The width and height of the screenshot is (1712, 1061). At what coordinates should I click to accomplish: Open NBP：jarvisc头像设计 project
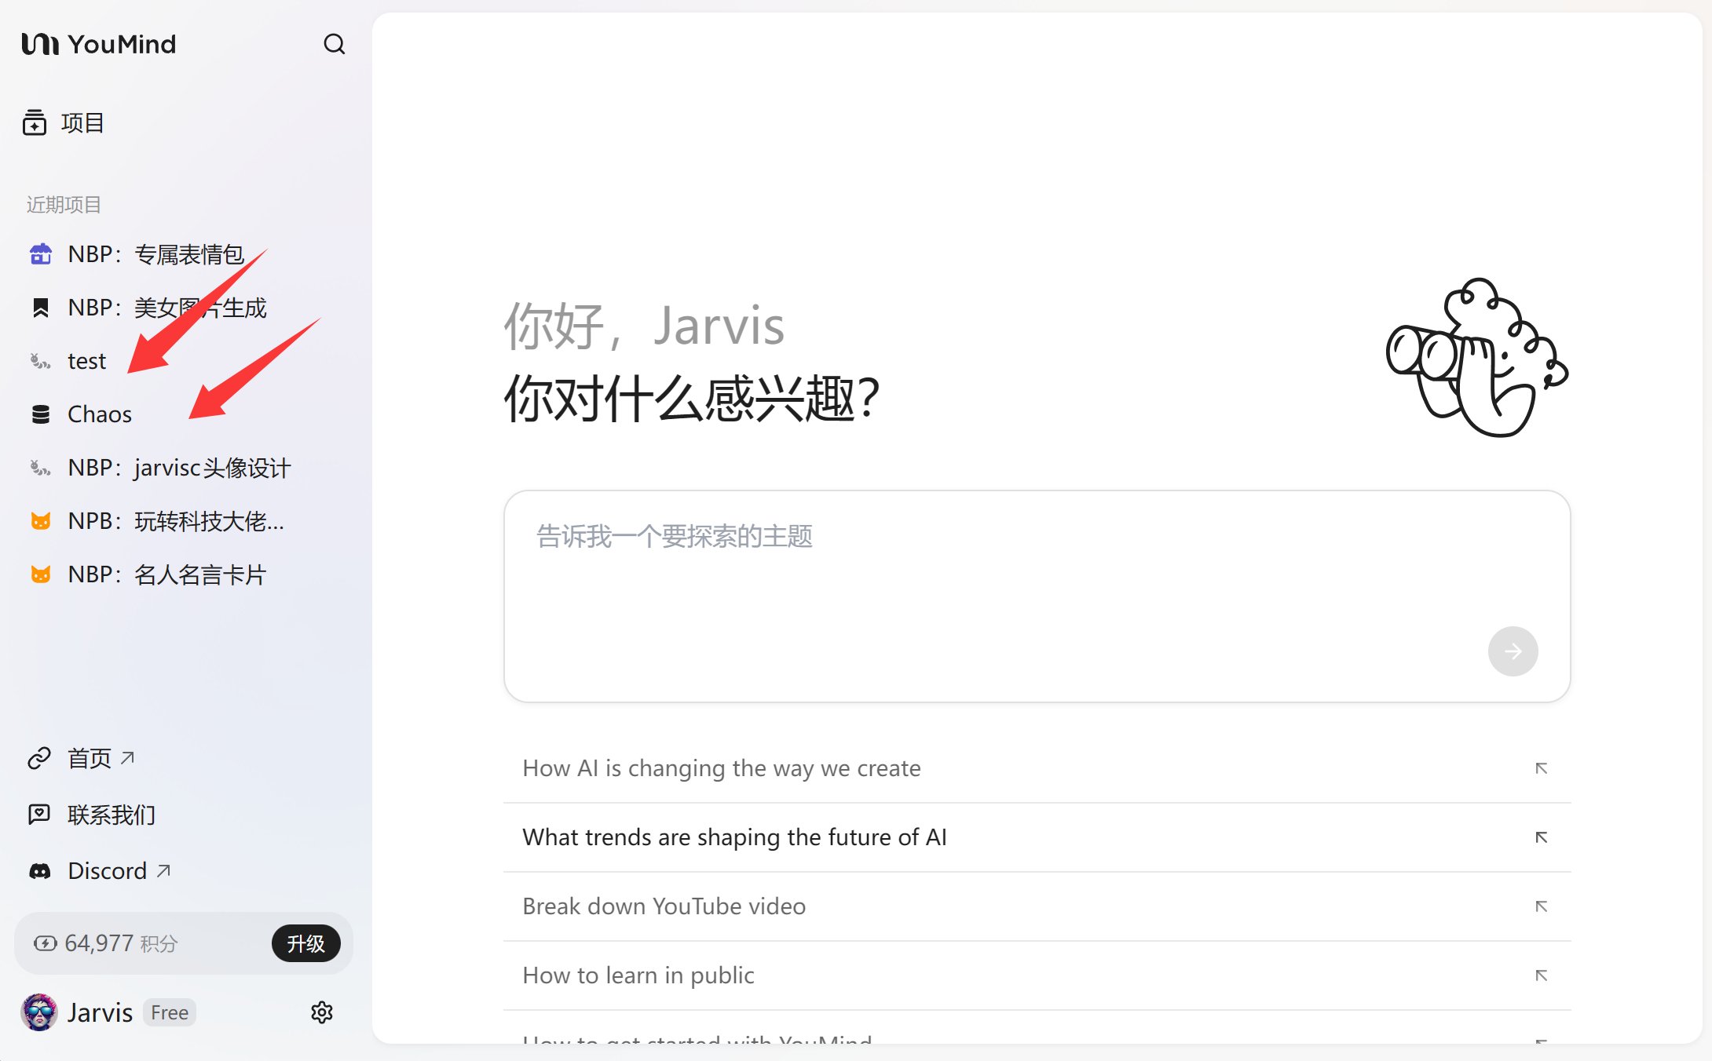[x=179, y=468]
